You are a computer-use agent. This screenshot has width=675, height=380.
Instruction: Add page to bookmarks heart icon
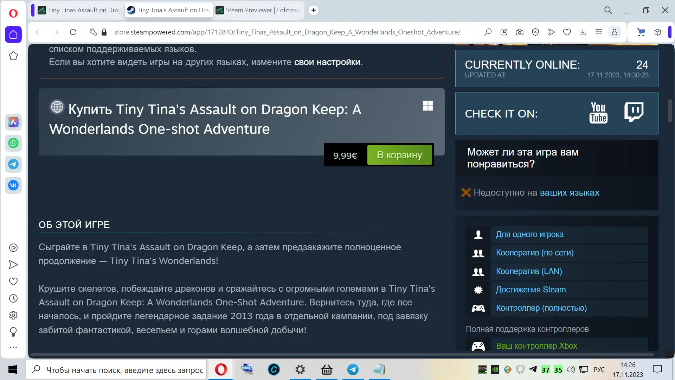point(567,32)
